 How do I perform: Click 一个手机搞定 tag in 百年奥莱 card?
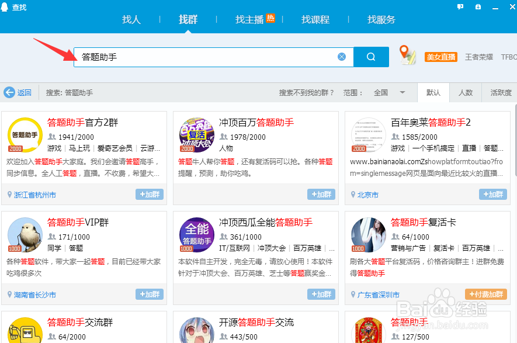(433, 148)
